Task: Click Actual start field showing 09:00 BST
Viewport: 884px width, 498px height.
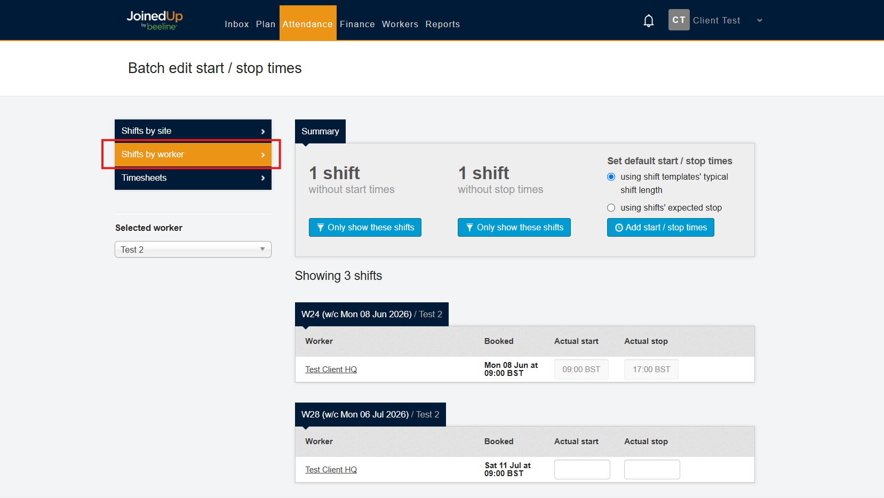Action: tap(582, 369)
